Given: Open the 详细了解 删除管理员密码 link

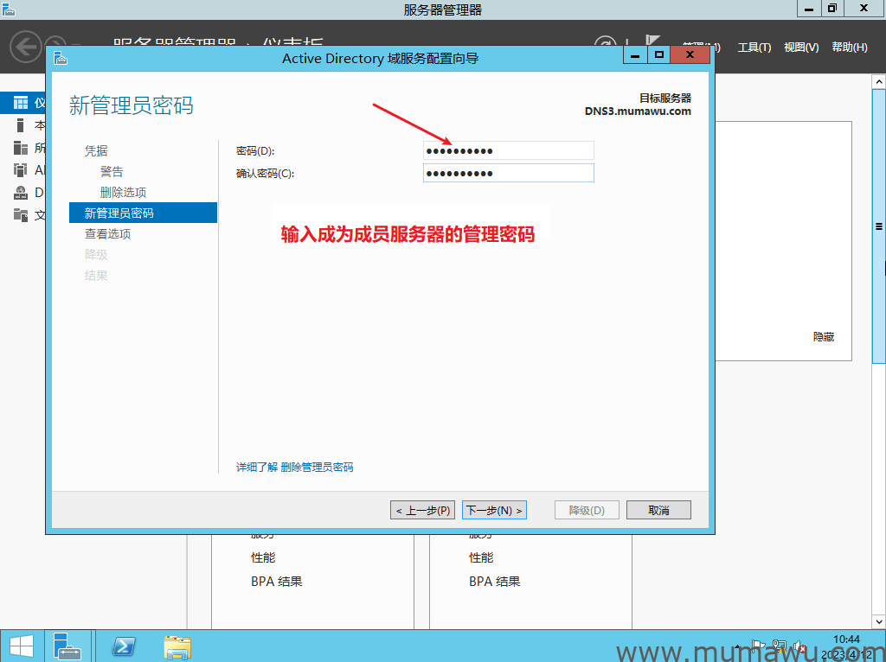Looking at the screenshot, I should point(294,467).
